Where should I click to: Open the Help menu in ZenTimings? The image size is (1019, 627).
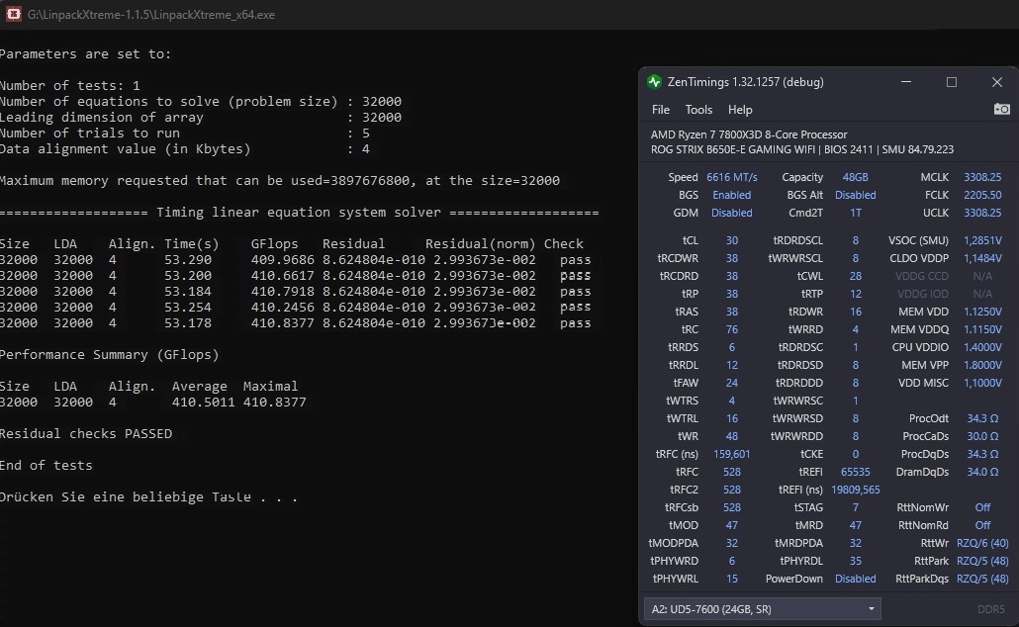(740, 110)
